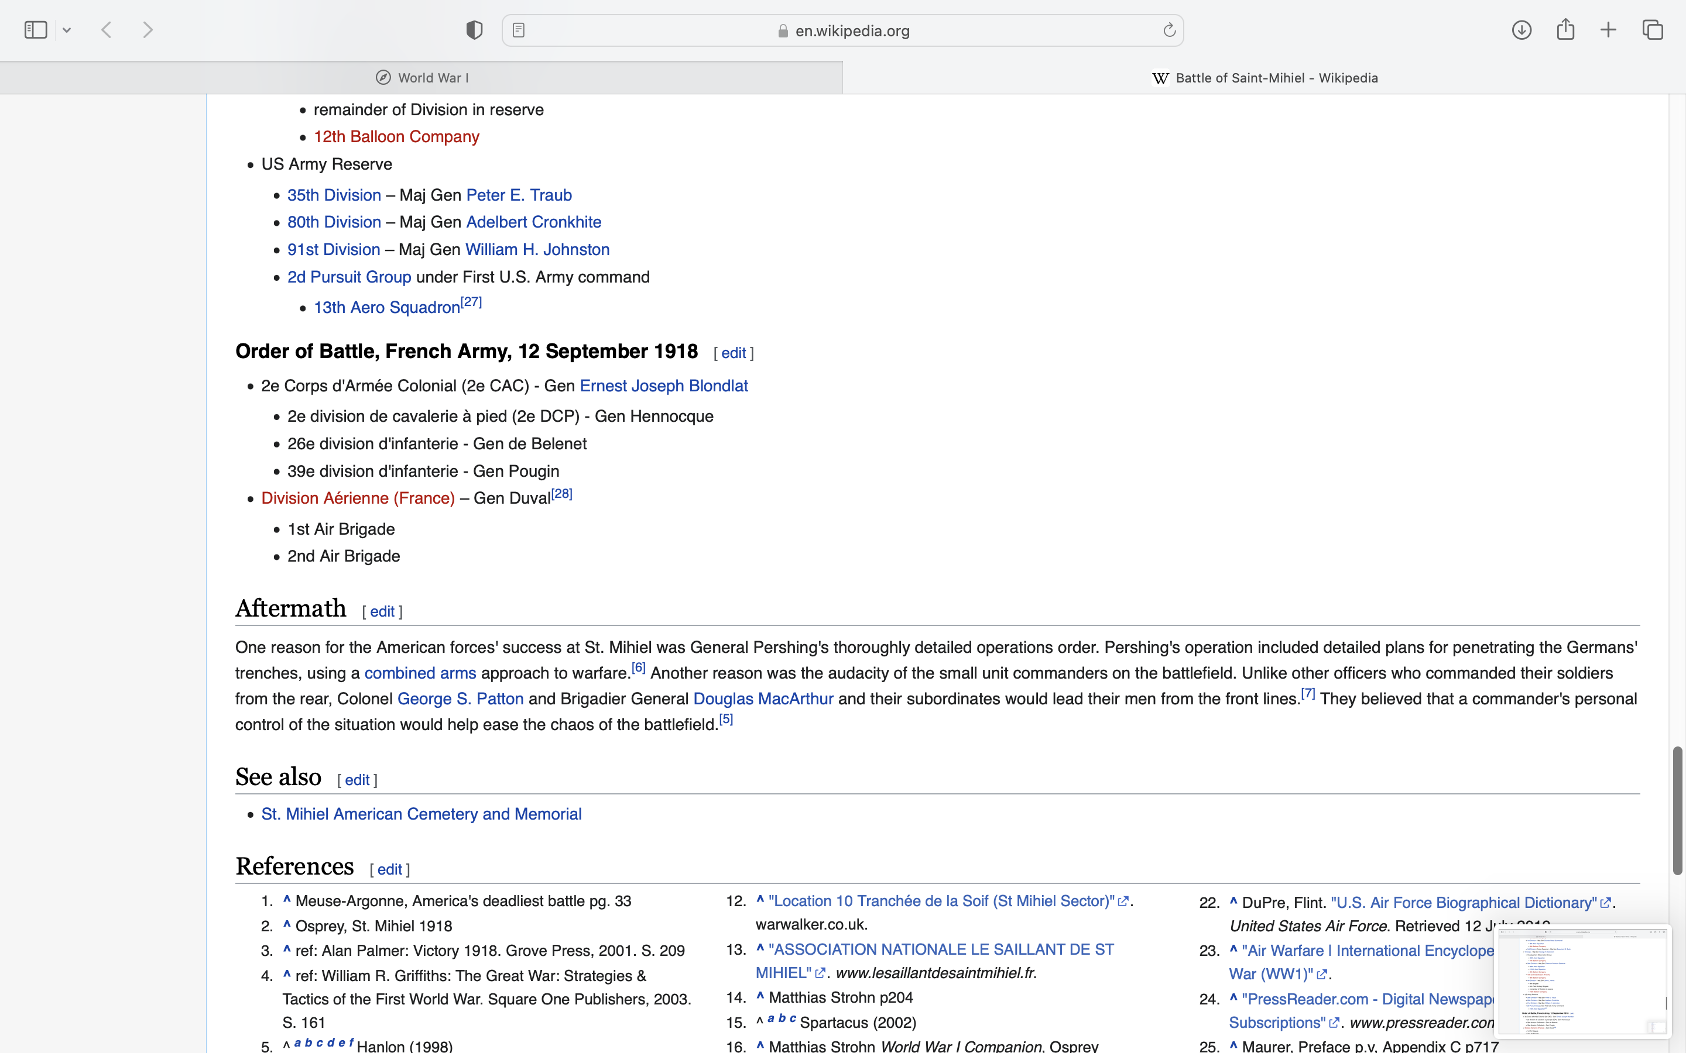Toggle the Safari sidebar button
The image size is (1686, 1053).
[x=36, y=30]
